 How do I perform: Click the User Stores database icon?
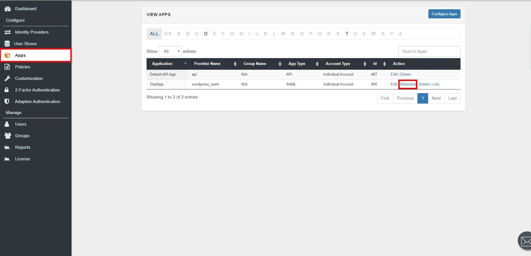coord(7,44)
